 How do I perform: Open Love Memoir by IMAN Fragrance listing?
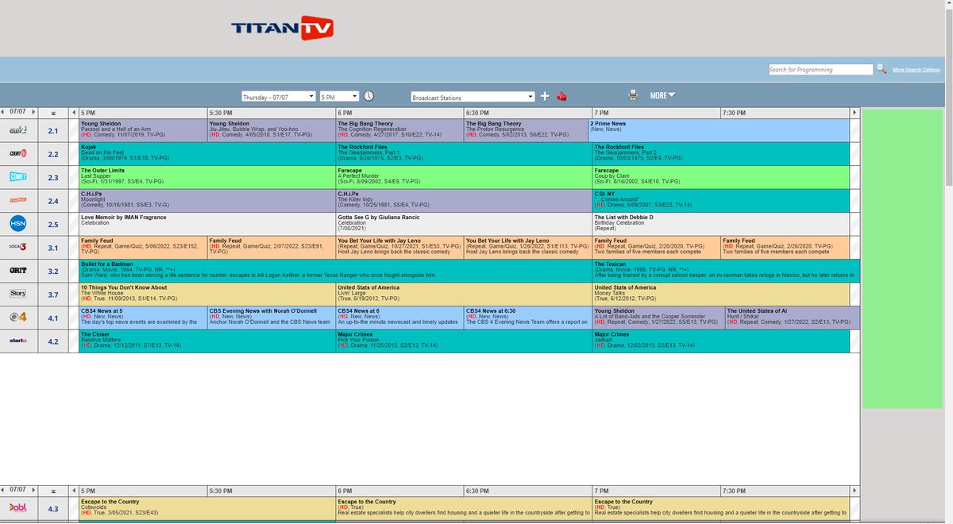coord(206,224)
